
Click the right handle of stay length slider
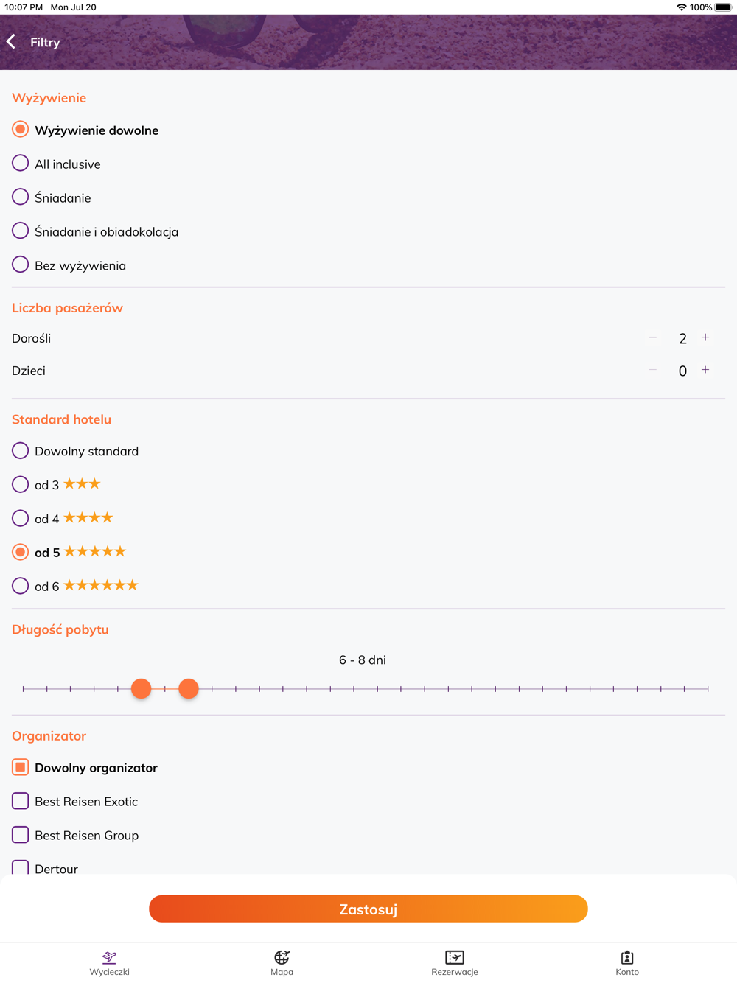[189, 688]
